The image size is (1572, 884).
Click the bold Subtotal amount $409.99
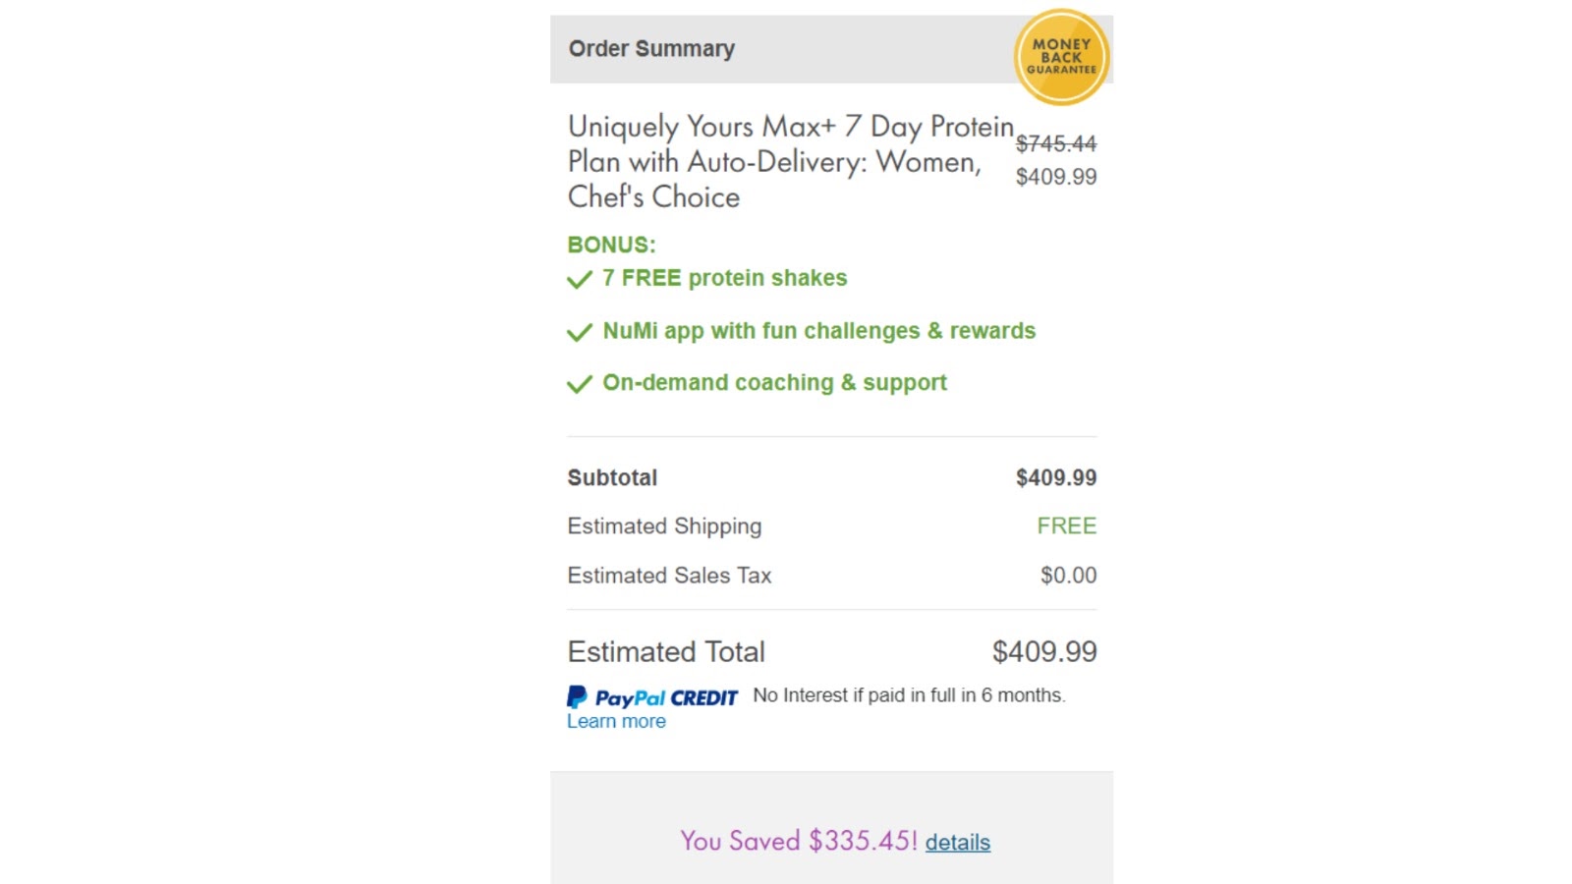1055,478
